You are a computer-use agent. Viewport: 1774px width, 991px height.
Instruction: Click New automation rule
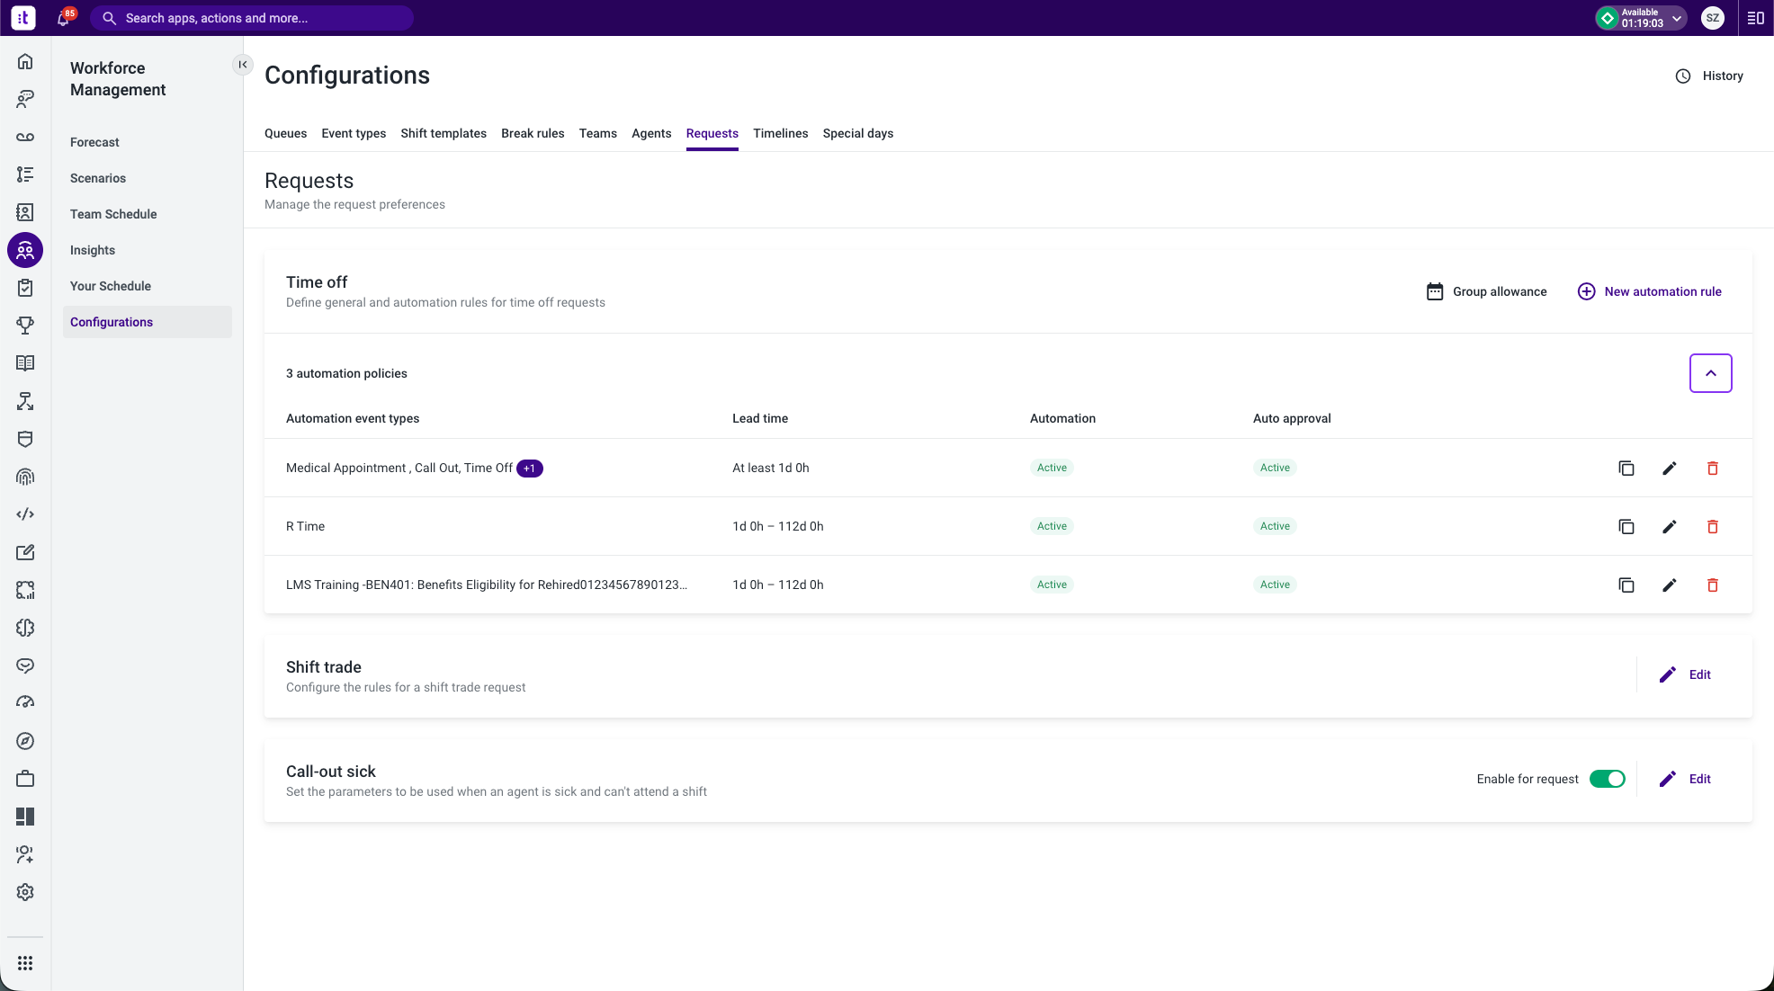tap(1649, 291)
